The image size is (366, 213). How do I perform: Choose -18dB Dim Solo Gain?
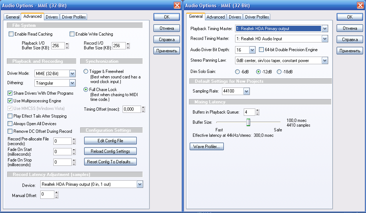pos(279,72)
